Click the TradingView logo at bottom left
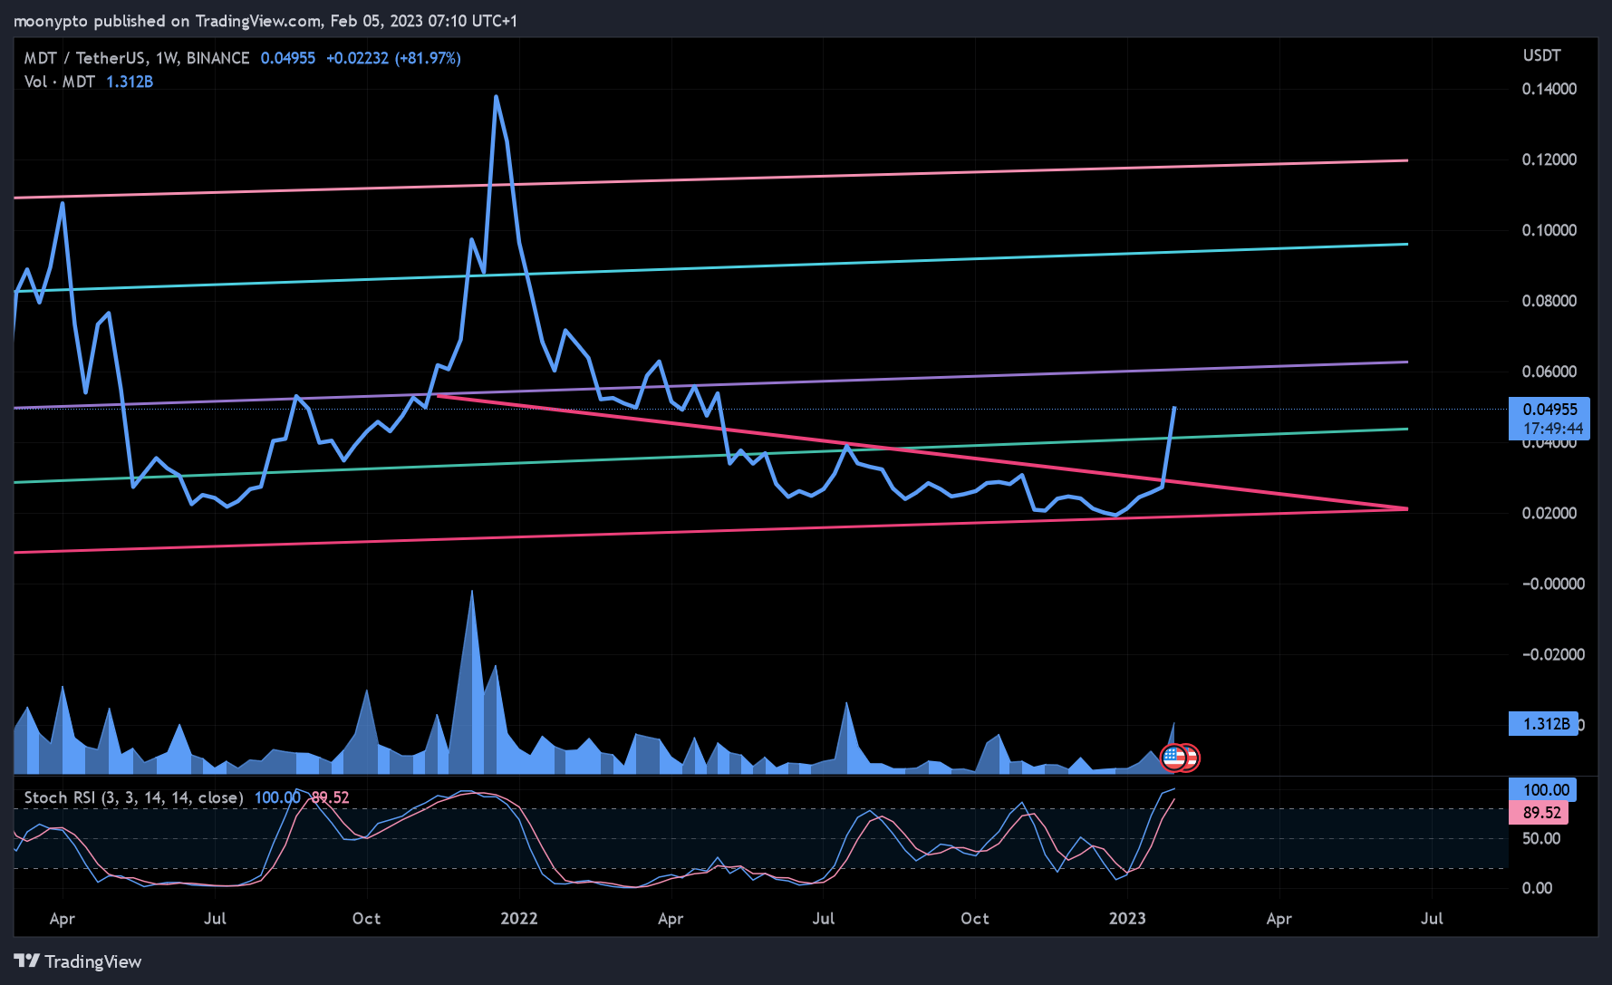Viewport: 1612px width, 985px height. click(x=78, y=961)
